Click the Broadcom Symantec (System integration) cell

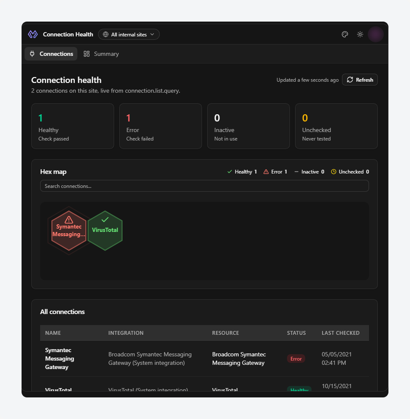(150, 358)
